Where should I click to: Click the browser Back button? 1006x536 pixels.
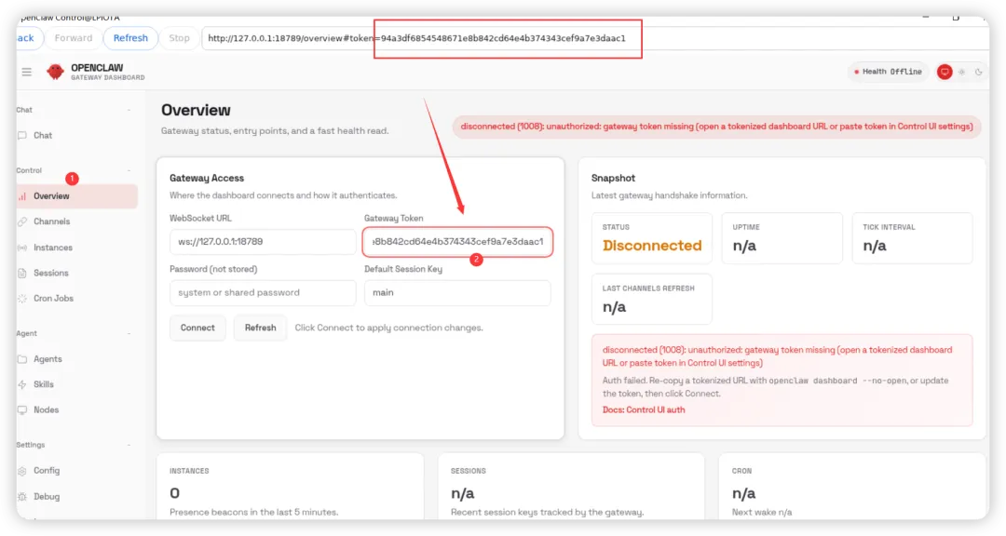click(29, 38)
